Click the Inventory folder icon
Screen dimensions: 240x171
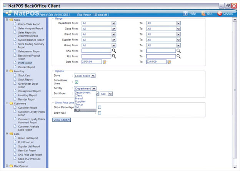11,71
